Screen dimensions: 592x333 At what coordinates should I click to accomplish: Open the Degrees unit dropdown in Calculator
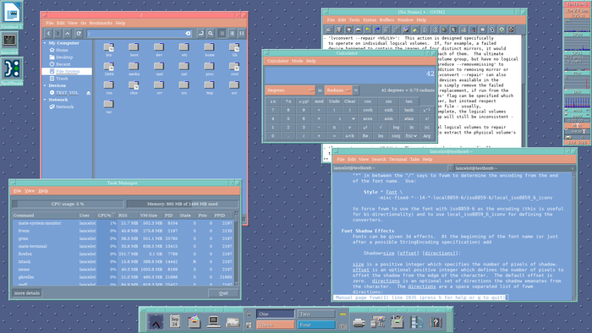pyautogui.click(x=290, y=90)
